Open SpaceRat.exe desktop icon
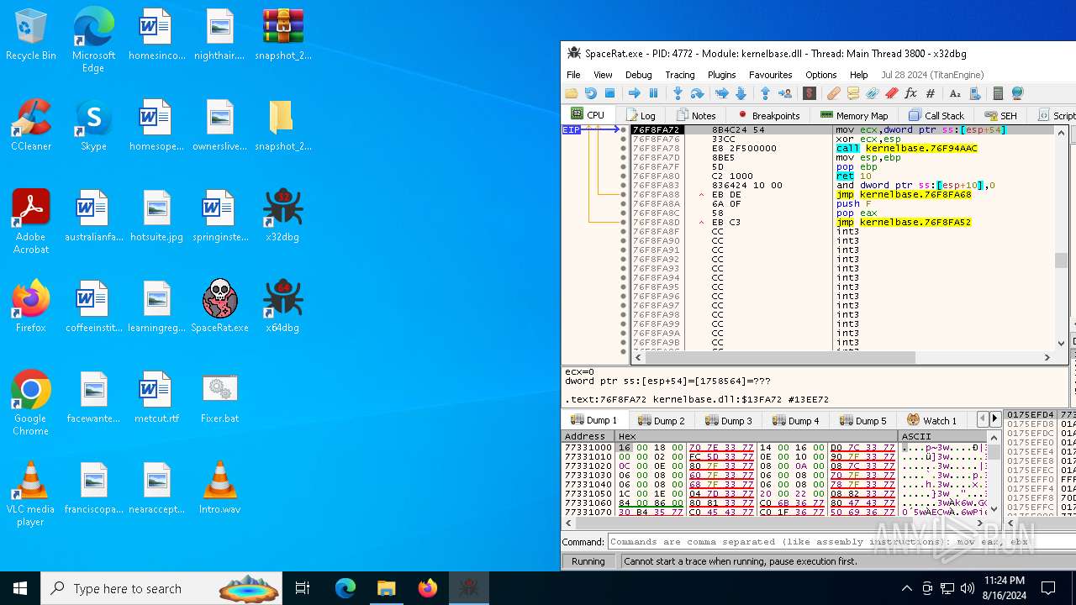This screenshot has height=605, width=1076. click(x=219, y=305)
